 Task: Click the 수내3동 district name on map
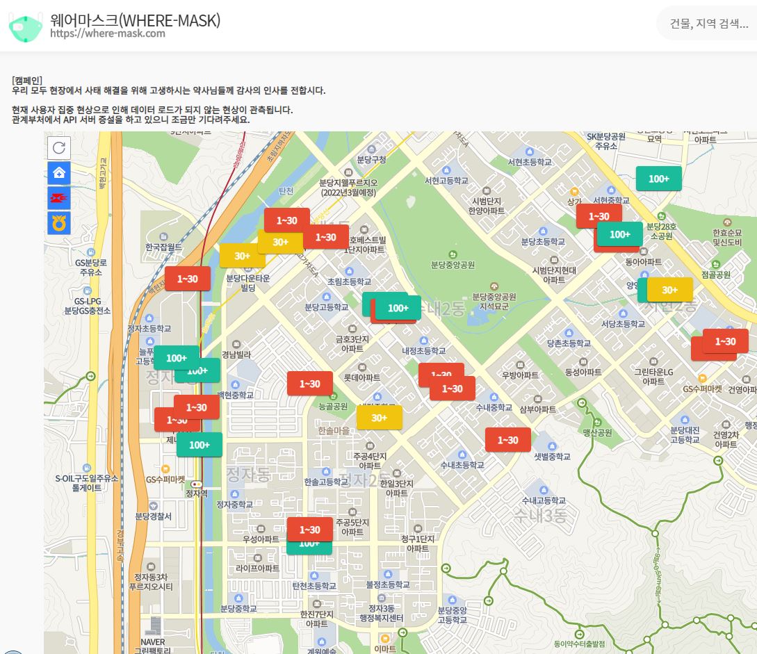pos(539,516)
